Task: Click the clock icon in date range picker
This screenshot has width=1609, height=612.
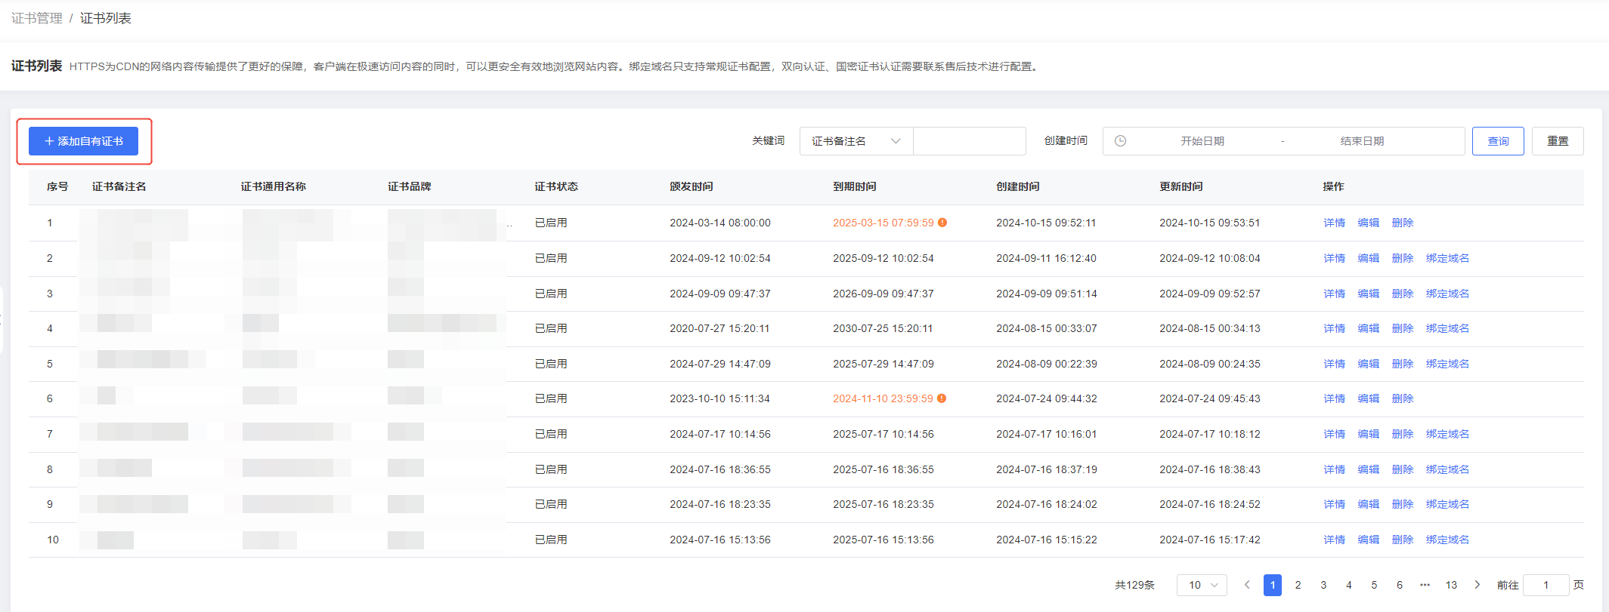Action: 1121,141
